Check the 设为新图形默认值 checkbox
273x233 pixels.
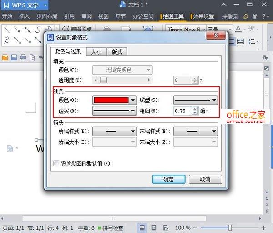[x=56, y=163]
